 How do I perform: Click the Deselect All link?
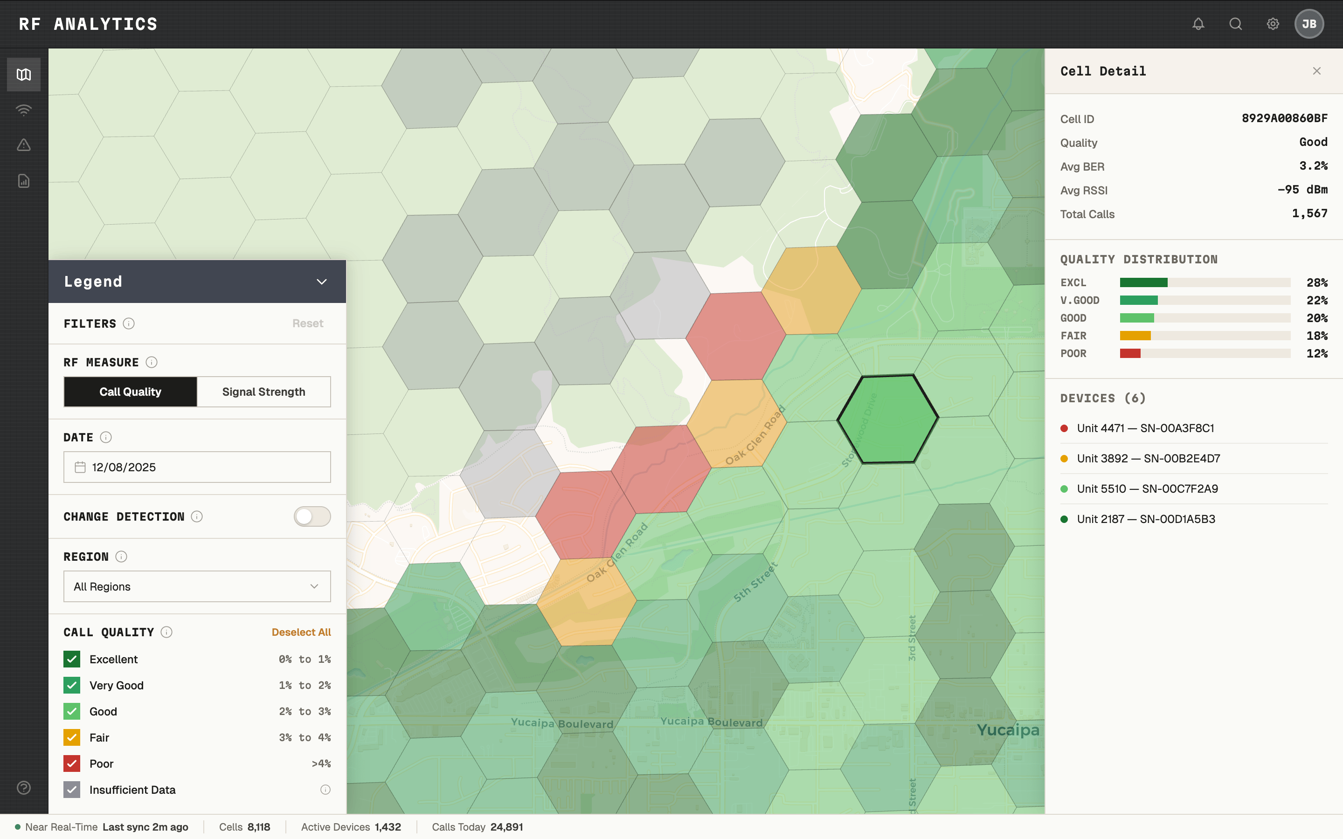(x=301, y=632)
